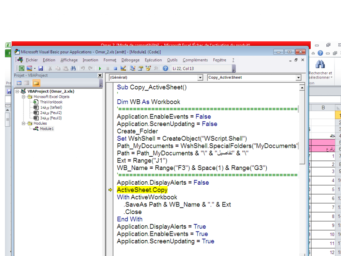Open the Insertion menu
The image size is (341, 256).
pos(90,60)
